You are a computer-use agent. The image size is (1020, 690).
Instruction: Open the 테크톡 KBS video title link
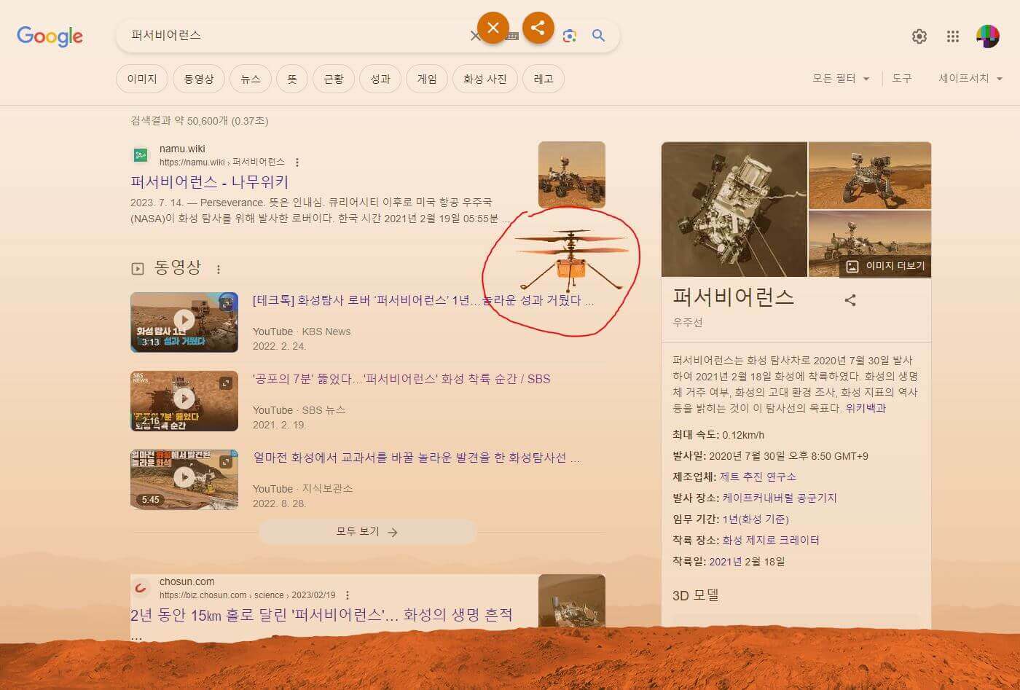pyautogui.click(x=423, y=300)
